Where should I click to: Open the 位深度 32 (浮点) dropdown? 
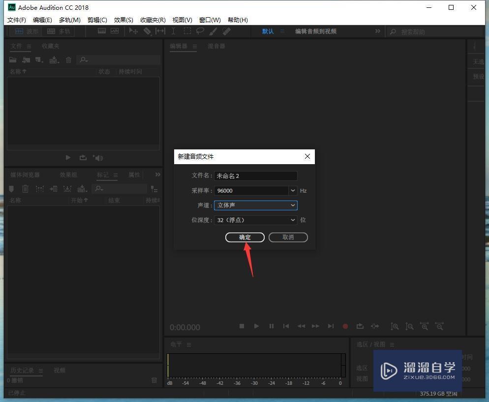point(255,220)
